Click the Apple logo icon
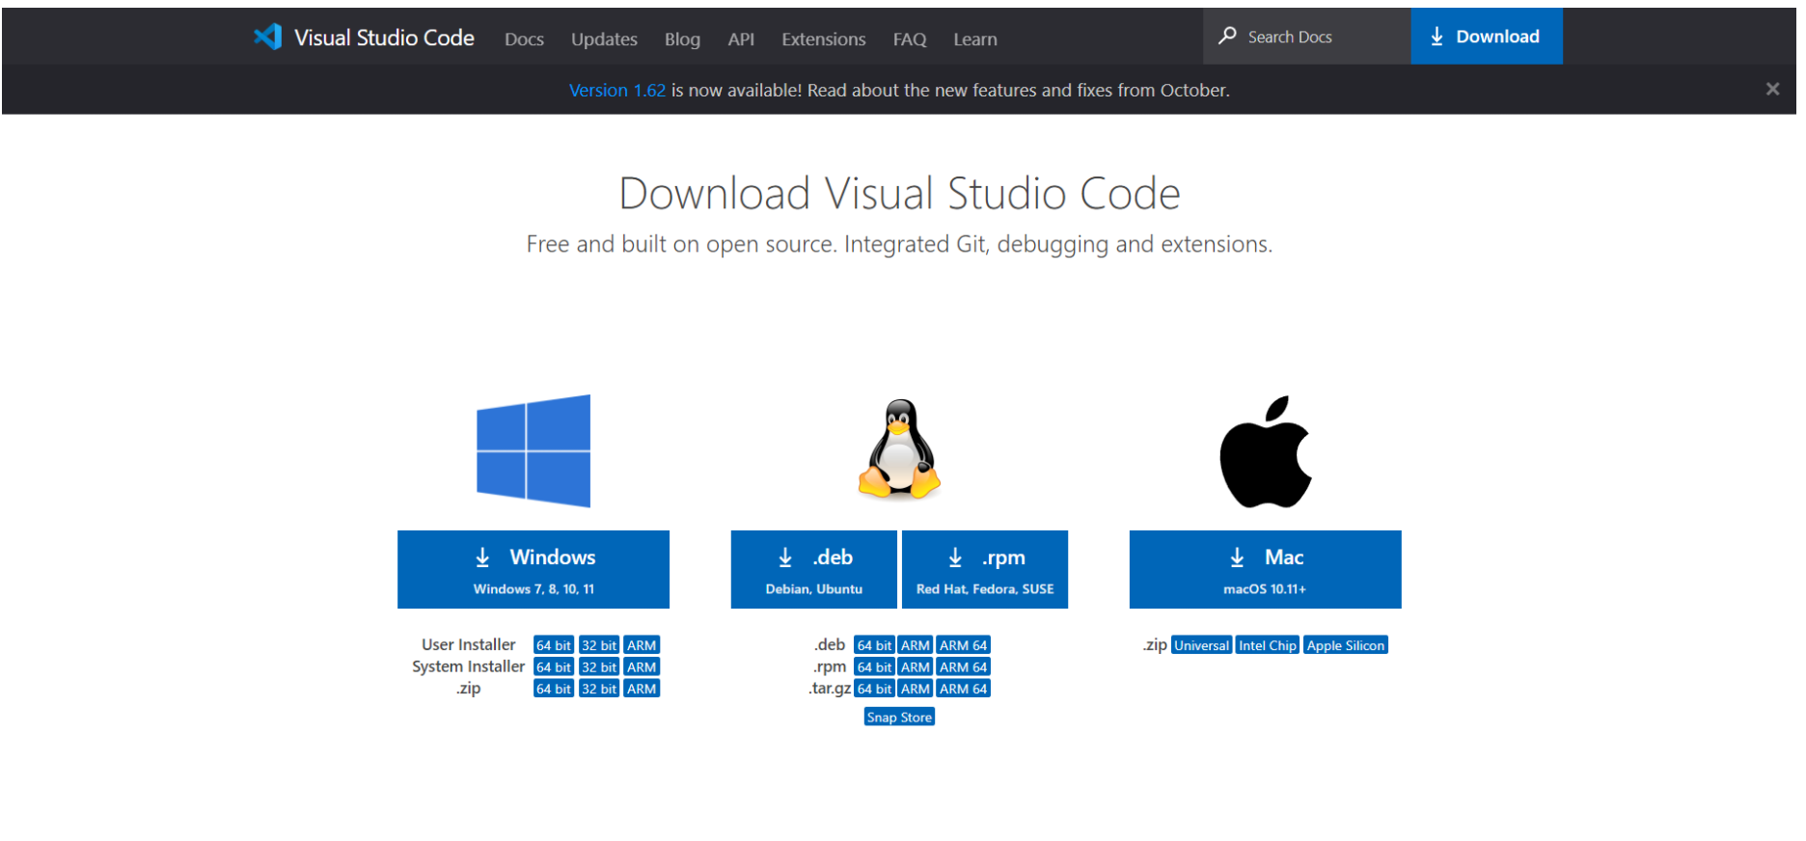This screenshot has height=841, width=1806. (x=1265, y=452)
